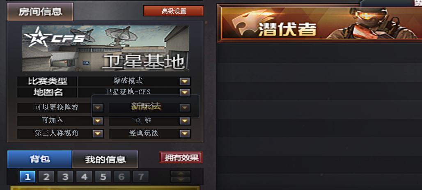422x190 pixels.
Task: Expand the 地图名 map selection dropdown
Action: pyautogui.click(x=185, y=92)
